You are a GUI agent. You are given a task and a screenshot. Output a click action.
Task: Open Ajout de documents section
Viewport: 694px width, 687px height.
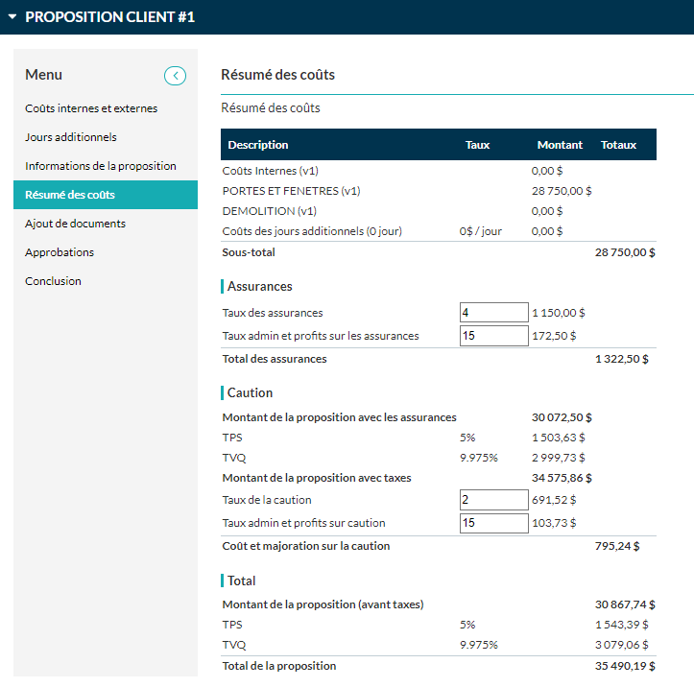[x=75, y=224]
